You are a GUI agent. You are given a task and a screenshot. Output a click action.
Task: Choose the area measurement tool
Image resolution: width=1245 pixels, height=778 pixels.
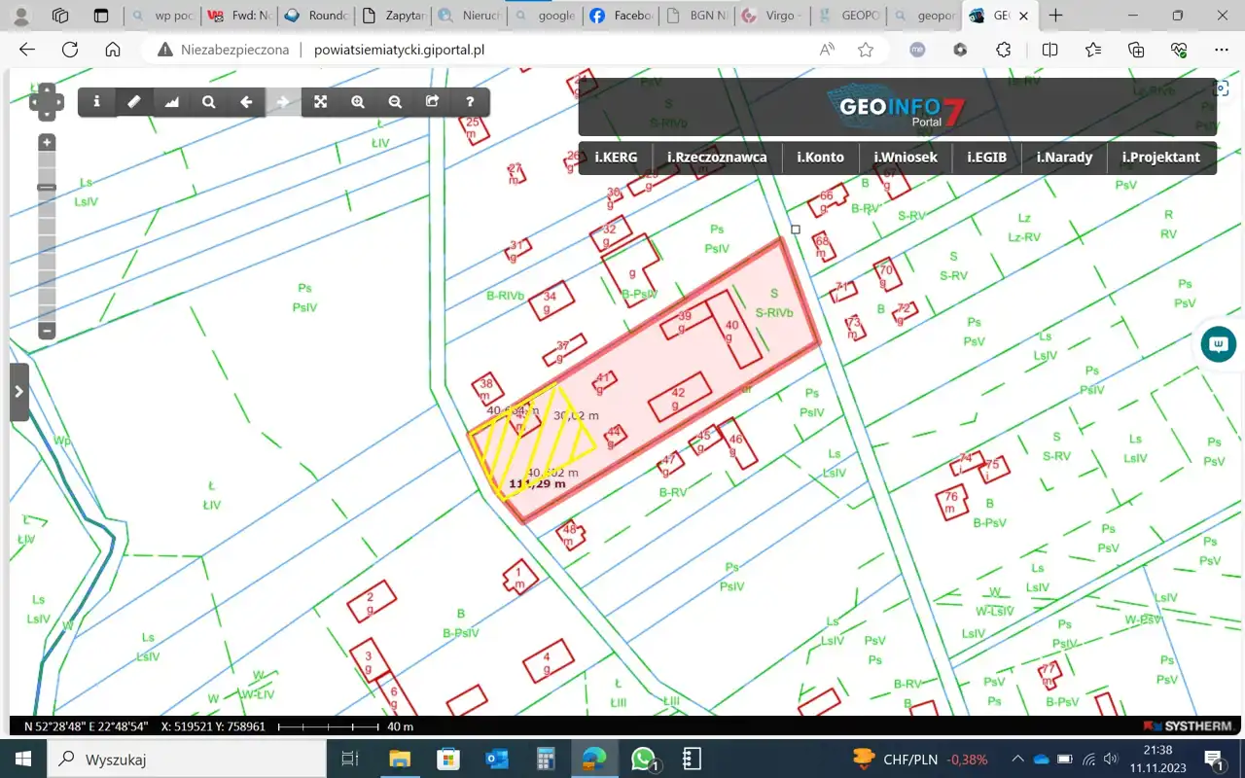(172, 102)
